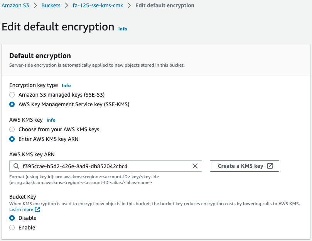Go to Amazon S3 home via breadcrumb
312x241 pixels.
(15, 5)
